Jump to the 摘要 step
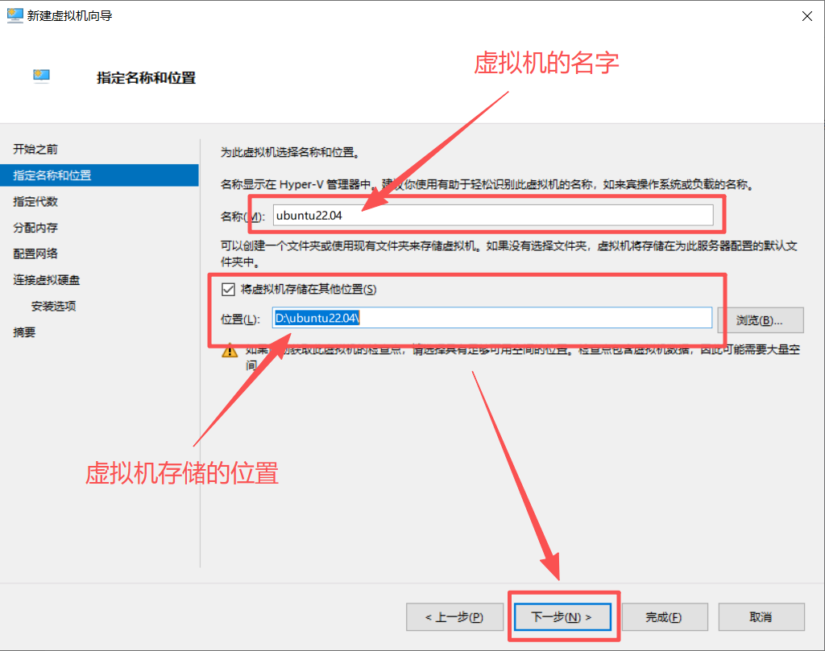825x651 pixels. (24, 332)
